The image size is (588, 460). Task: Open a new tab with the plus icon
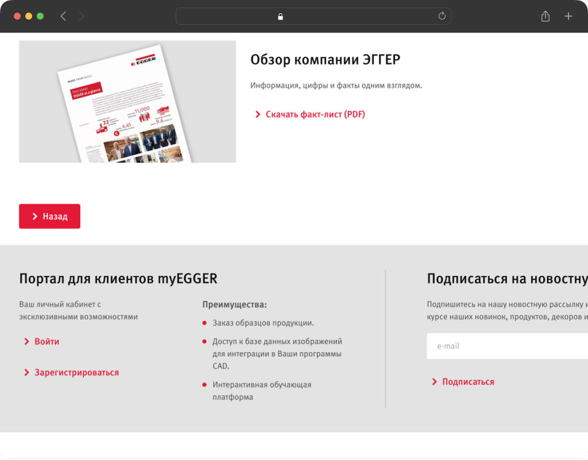tap(568, 16)
